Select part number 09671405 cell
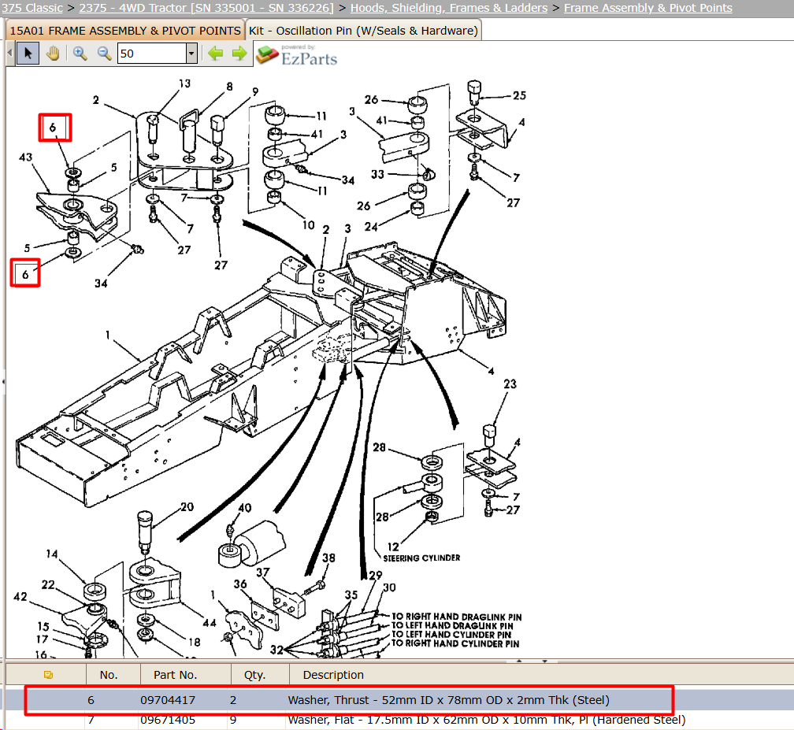 (168, 720)
